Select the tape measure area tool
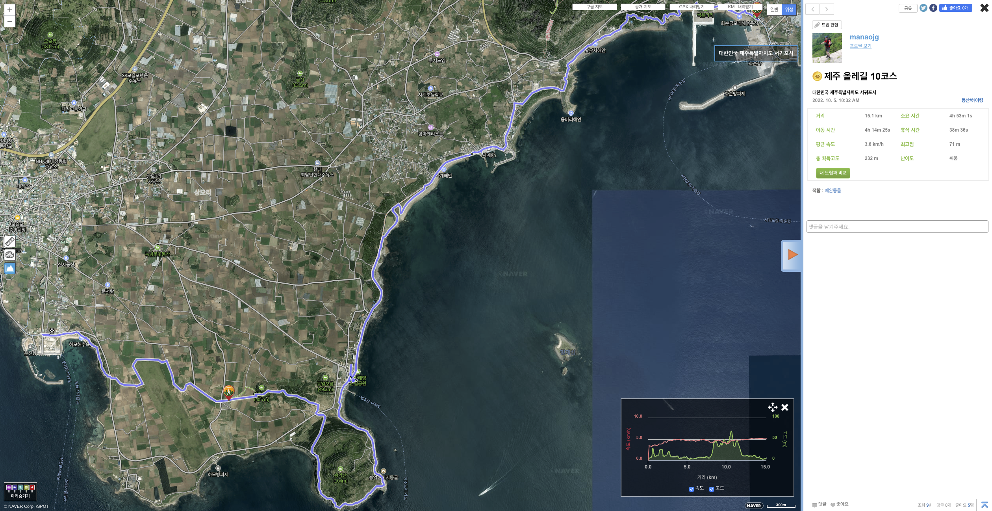Image resolution: width=992 pixels, height=511 pixels. coord(10,255)
